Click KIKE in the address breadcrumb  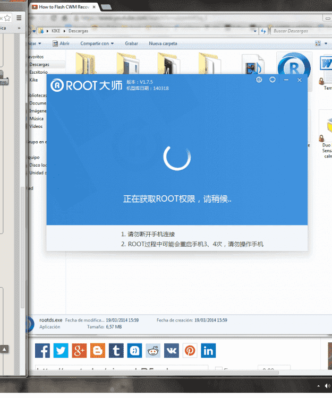coord(56,31)
